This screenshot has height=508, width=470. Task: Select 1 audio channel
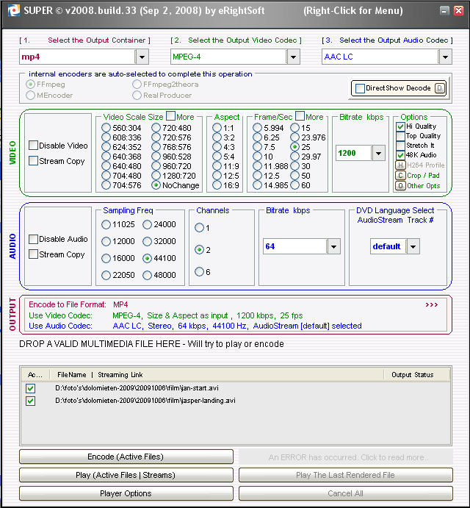(200, 228)
